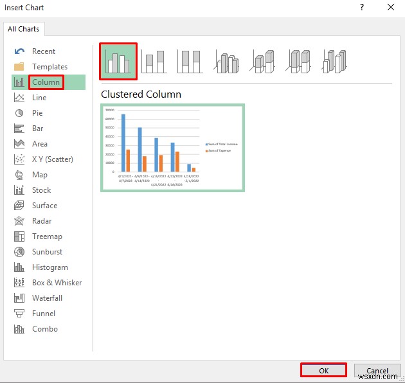Pick the 3-D 100% Stacked Column icon
405x383 pixels.
[298, 62]
